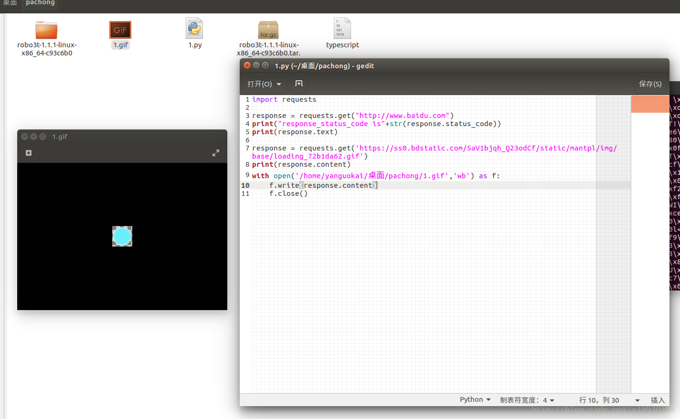Click 'f.write(response.content)' on line 10

click(x=323, y=185)
